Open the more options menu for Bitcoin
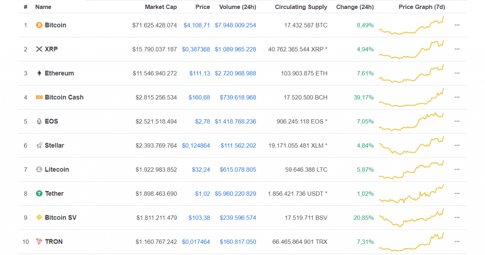Image resolution: width=485 pixels, height=255 pixels. 457,25
